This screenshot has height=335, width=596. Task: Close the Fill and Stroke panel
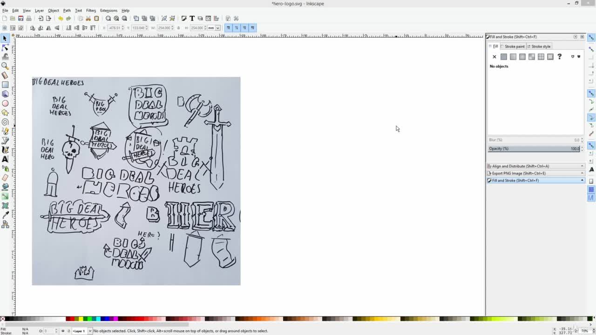(x=582, y=37)
